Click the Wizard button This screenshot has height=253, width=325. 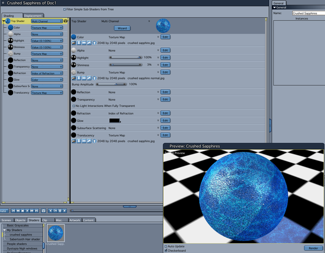(122, 28)
